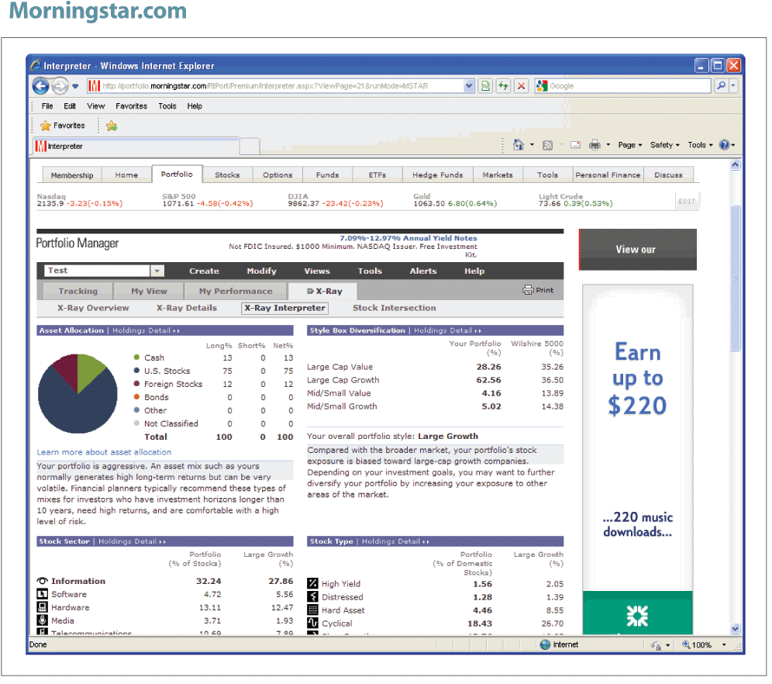Open the Test portfolio dropdown
The width and height of the screenshot is (772, 684).
[x=157, y=271]
